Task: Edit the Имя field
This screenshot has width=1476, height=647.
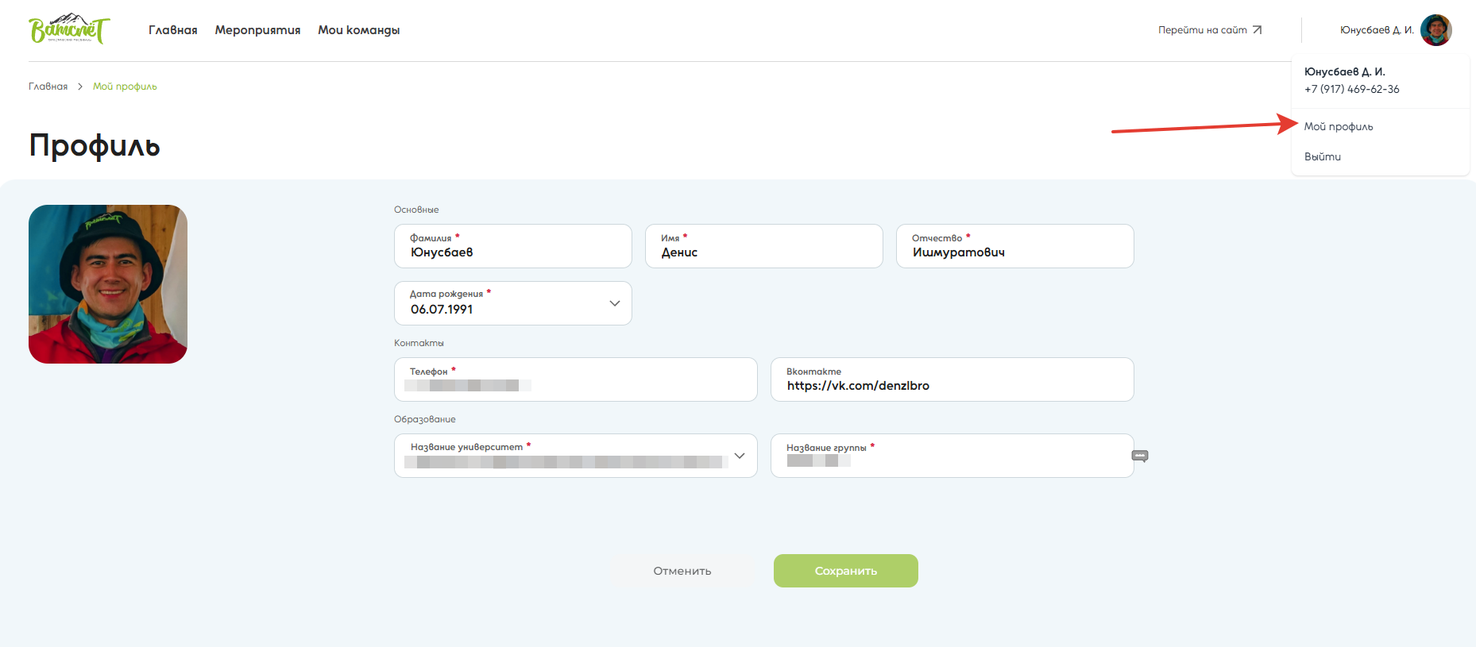Action: click(764, 246)
